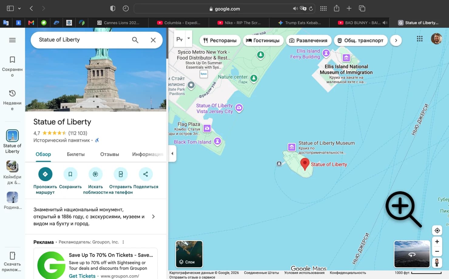Viewport: 449px width, 279px height.
Task: Click the Flag Plaza marker
Action: (207, 128)
